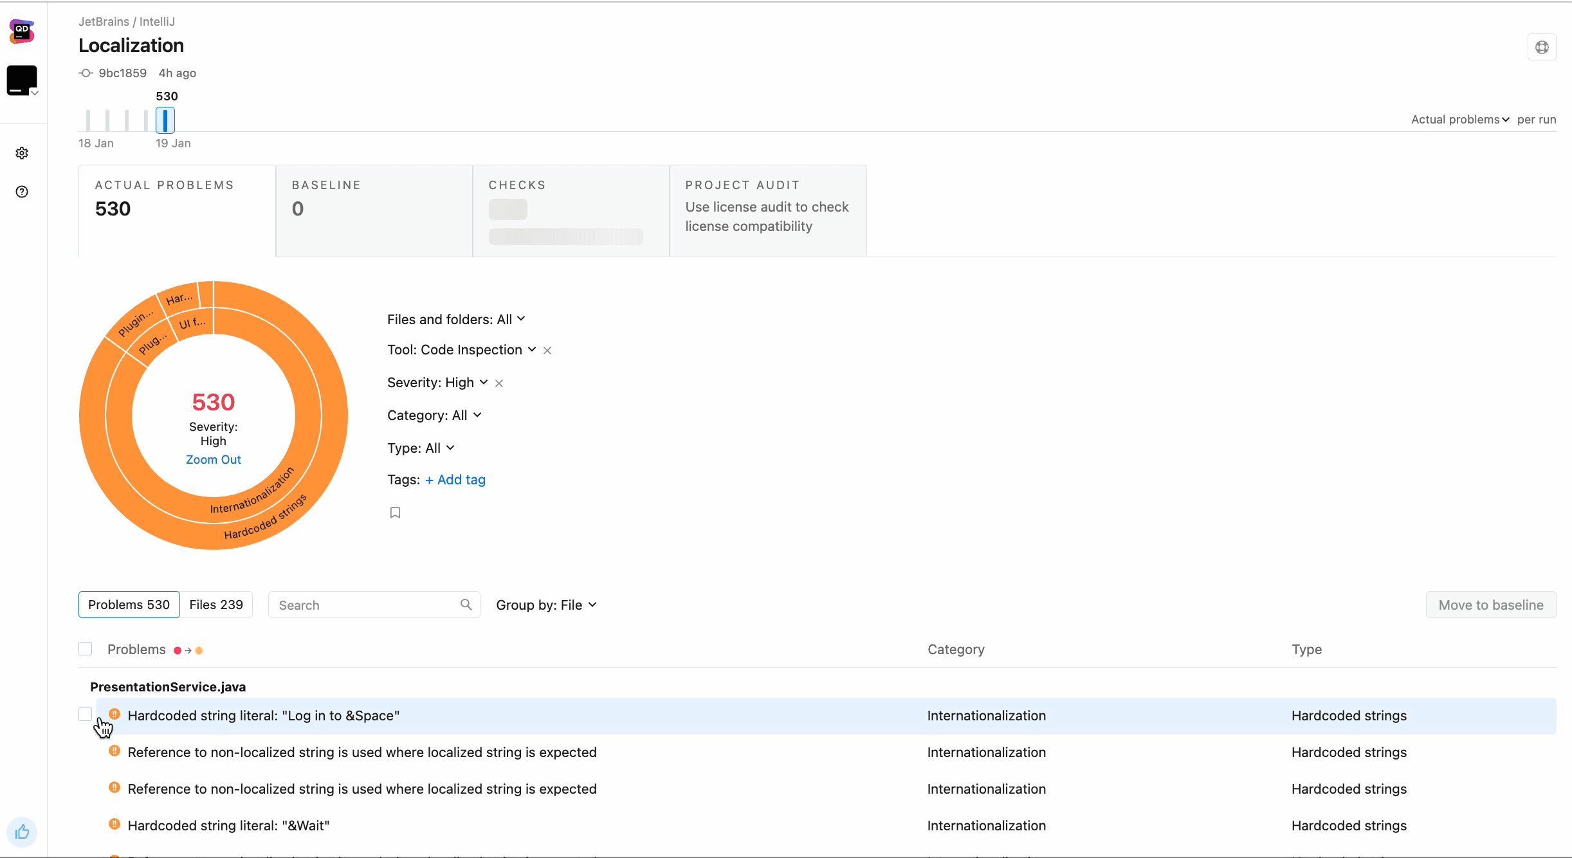Click the globe icon at top right

tap(1541, 47)
